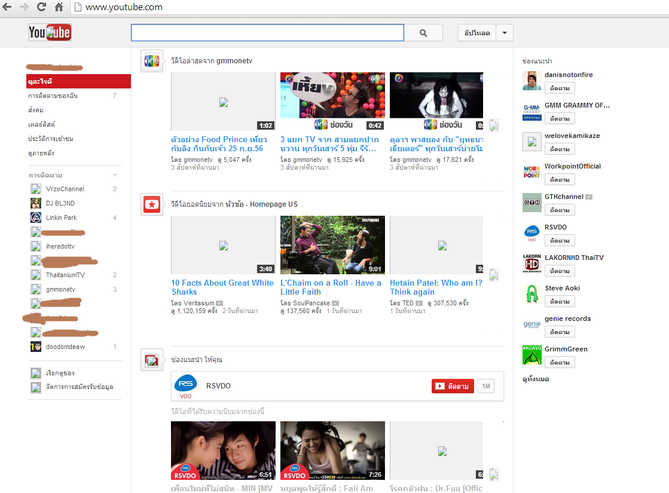669x493 pixels.
Task: Click 1M subscriber count badge
Action: click(x=486, y=387)
